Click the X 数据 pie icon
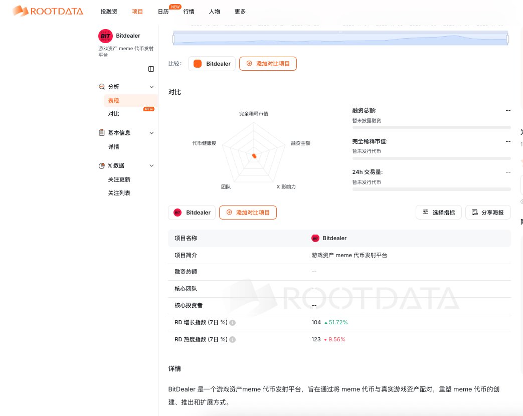Viewport: 523px width, 416px height. click(x=102, y=165)
